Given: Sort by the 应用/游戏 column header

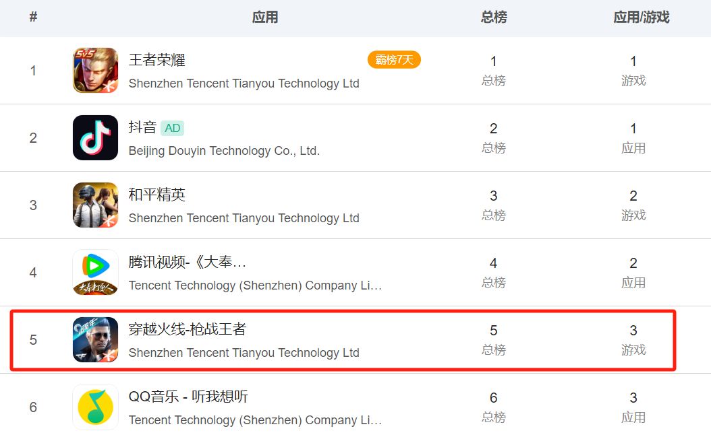Looking at the screenshot, I should pyautogui.click(x=641, y=18).
